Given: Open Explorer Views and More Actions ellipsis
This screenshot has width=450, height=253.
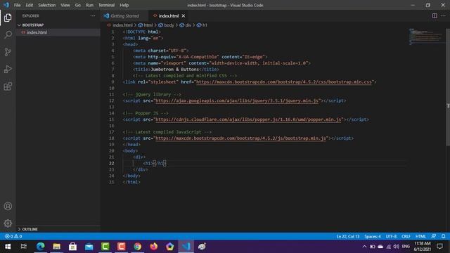Looking at the screenshot, I should tap(92, 15).
